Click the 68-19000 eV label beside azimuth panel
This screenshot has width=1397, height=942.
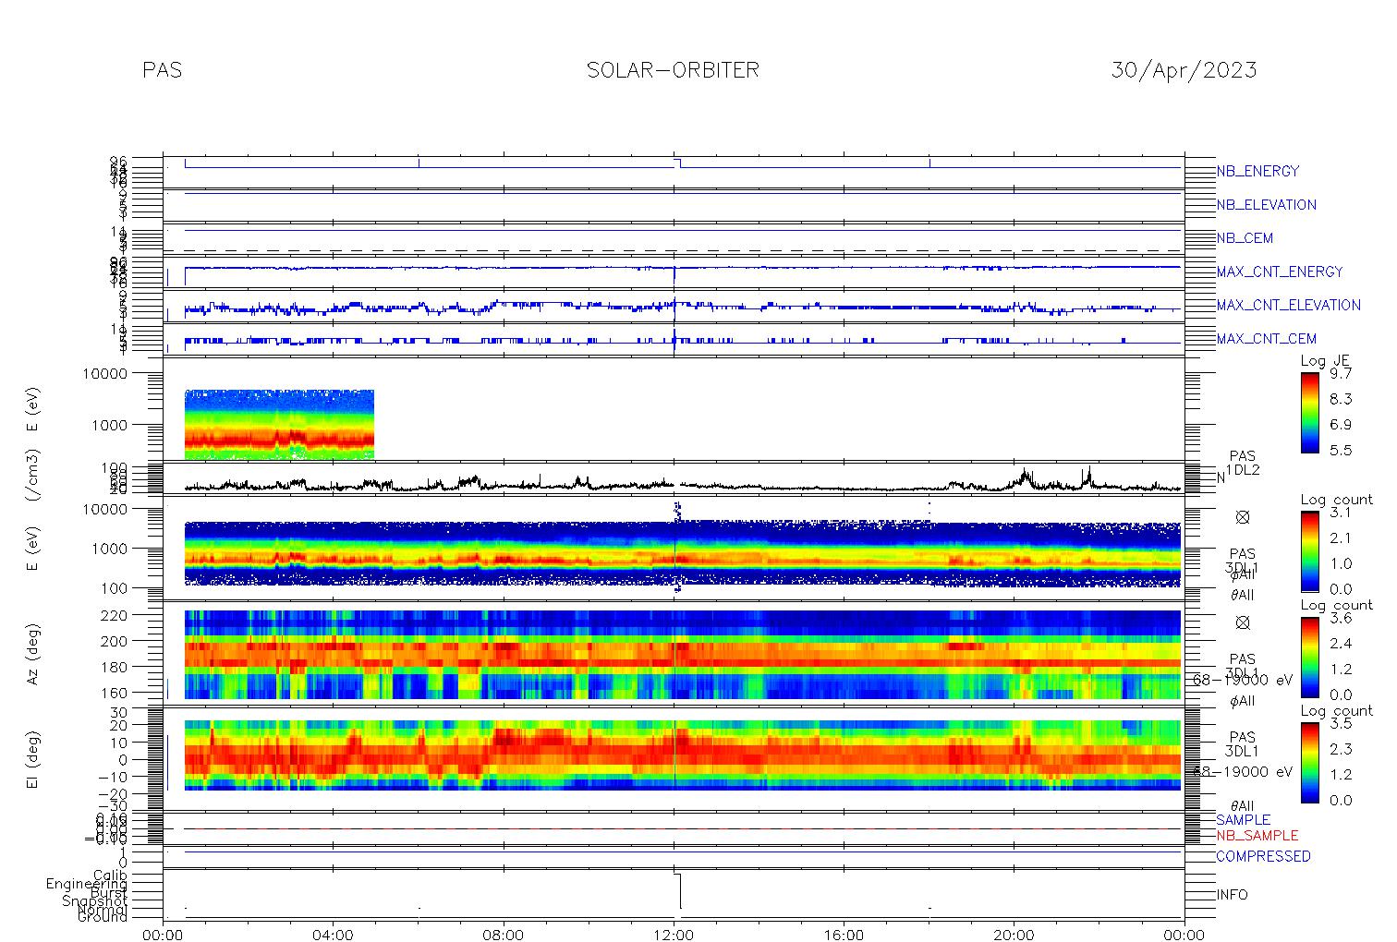[x=1243, y=680]
